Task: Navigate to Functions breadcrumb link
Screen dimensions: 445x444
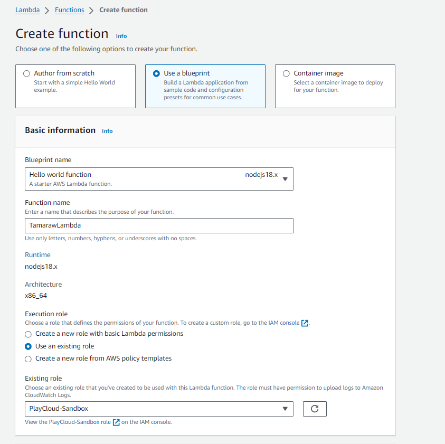Action: point(69,10)
